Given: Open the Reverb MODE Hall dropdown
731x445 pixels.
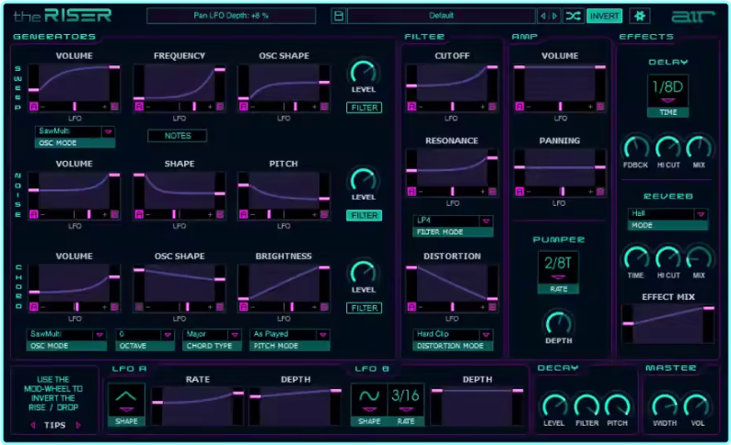Looking at the screenshot, I should [667, 213].
